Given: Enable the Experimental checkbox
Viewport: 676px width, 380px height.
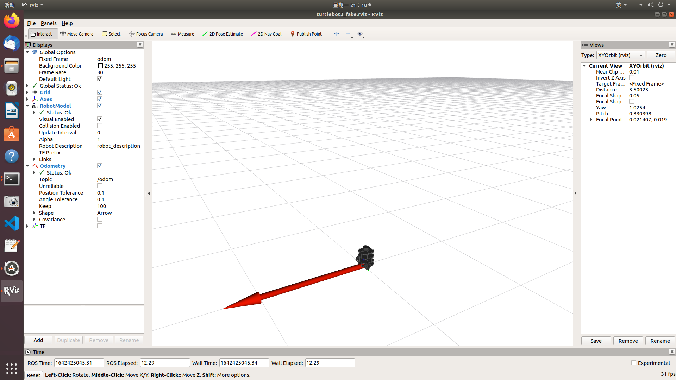Looking at the screenshot, I should (634, 363).
